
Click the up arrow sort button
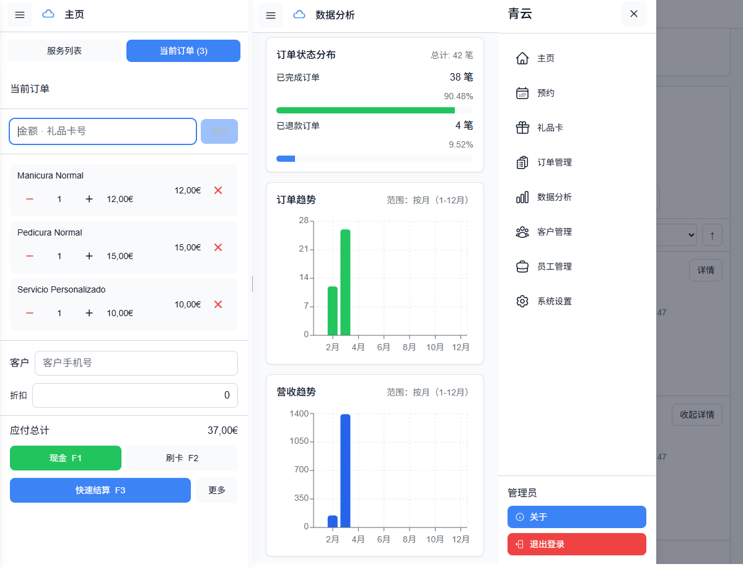pyautogui.click(x=712, y=235)
